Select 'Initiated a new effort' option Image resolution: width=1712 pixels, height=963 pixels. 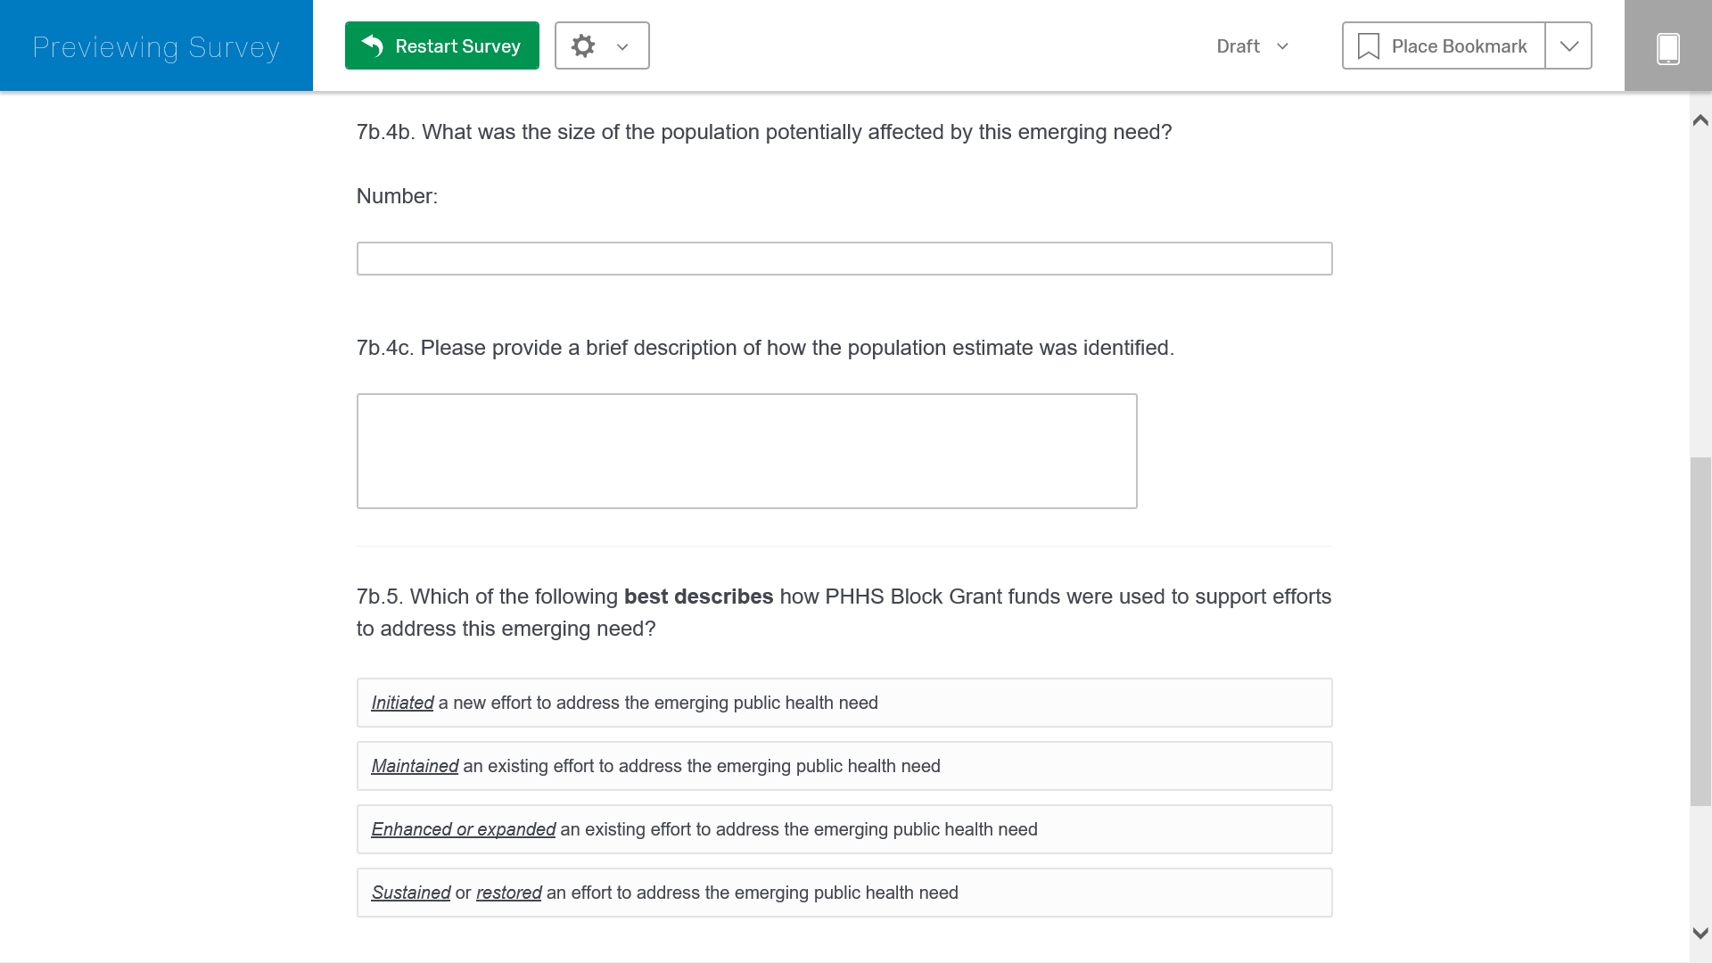point(844,703)
